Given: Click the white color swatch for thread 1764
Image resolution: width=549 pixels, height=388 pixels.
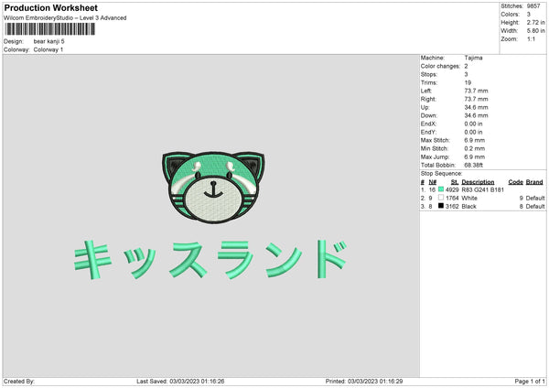Looking at the screenshot, I should coord(441,198).
